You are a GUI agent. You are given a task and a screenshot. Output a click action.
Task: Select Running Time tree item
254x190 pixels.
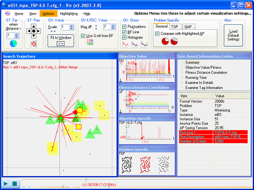(196, 78)
